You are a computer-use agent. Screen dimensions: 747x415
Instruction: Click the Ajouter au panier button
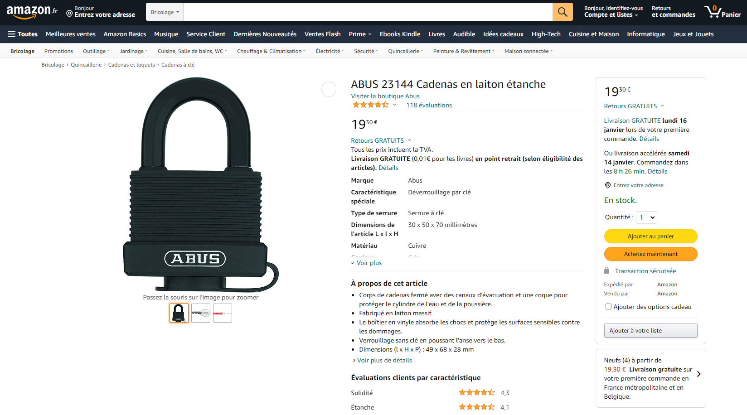[x=650, y=236]
